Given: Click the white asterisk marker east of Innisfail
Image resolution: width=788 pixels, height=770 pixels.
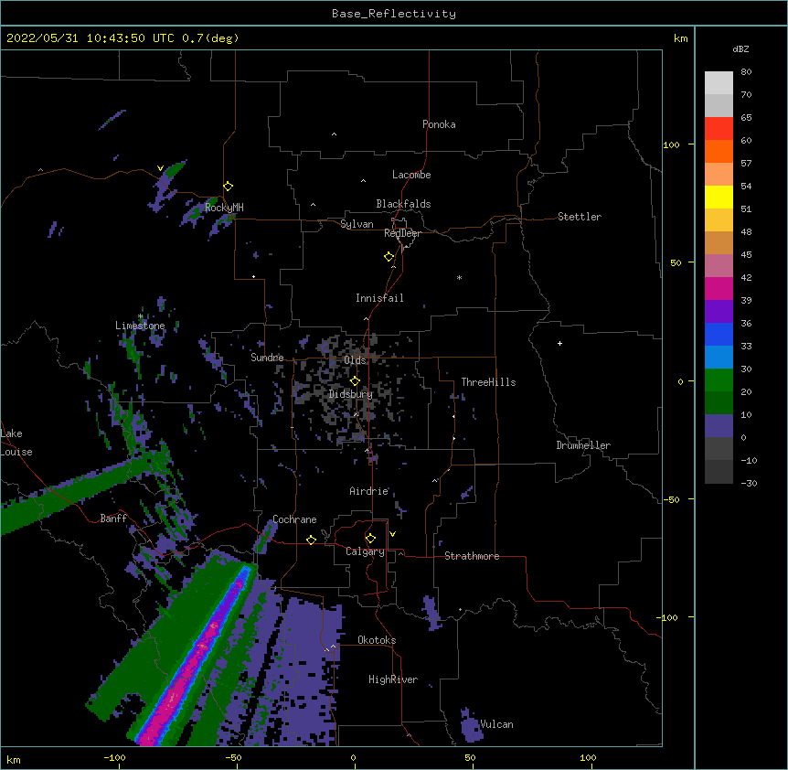Looking at the screenshot, I should (x=459, y=277).
